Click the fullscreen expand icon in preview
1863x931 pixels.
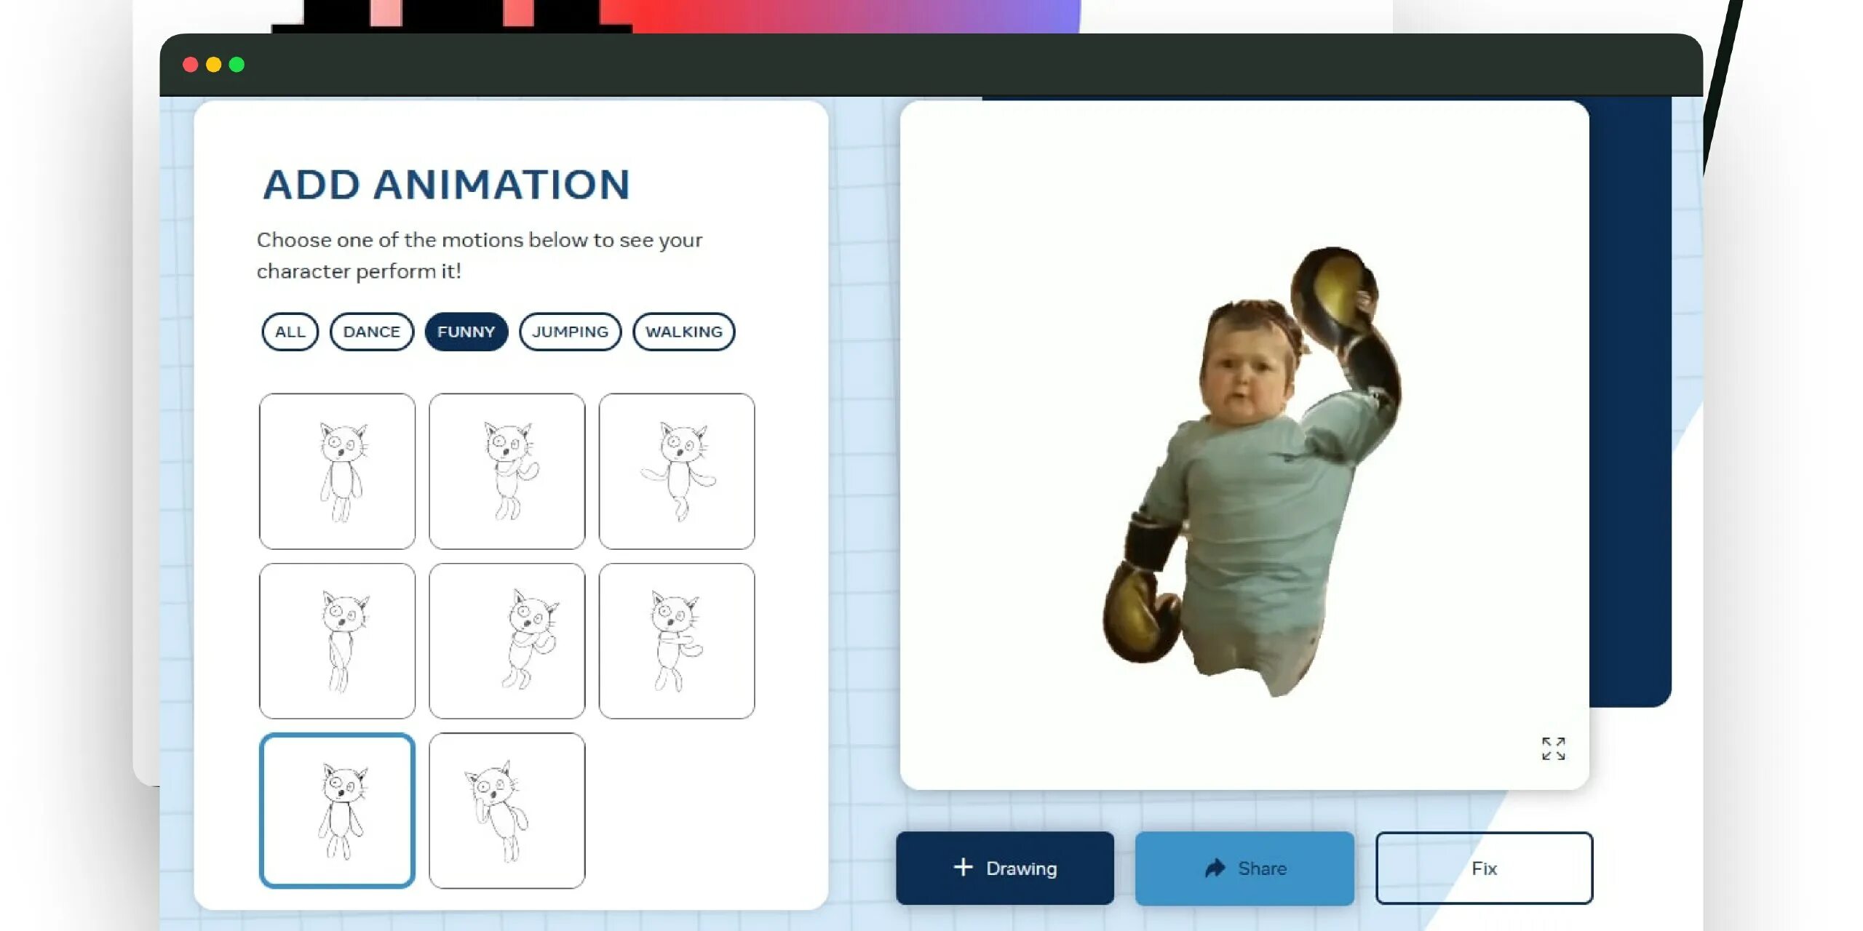(x=1553, y=748)
